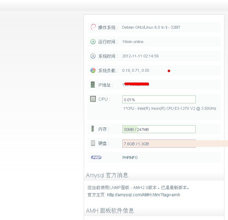
Task: Click the memory module icon beside 内存
Action: [x=93, y=129]
